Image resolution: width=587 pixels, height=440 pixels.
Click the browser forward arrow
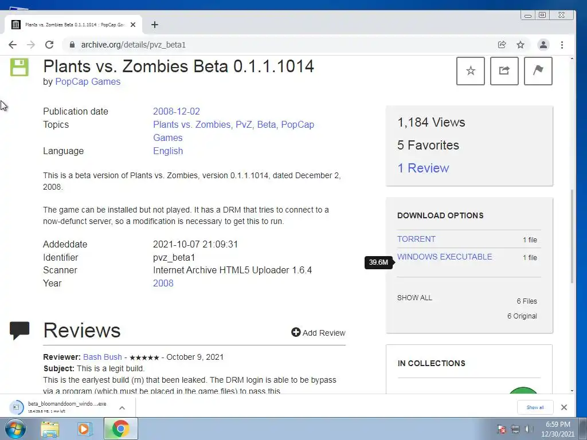pos(31,45)
